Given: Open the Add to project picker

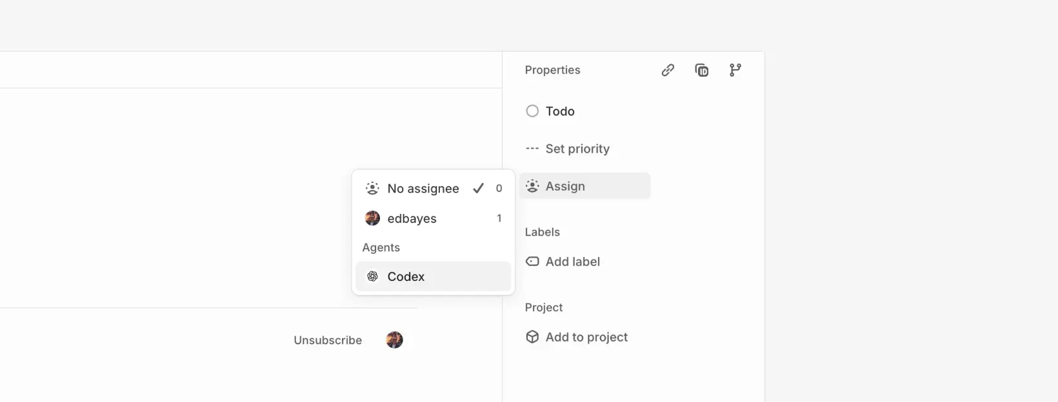Looking at the screenshot, I should [586, 337].
